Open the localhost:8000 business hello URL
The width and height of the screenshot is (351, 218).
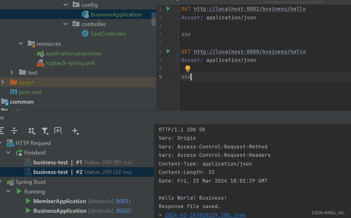point(250,52)
